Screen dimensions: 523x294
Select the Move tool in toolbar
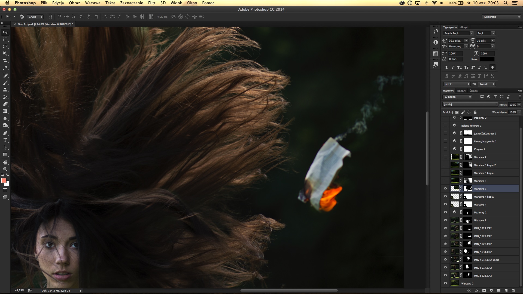tap(5, 32)
